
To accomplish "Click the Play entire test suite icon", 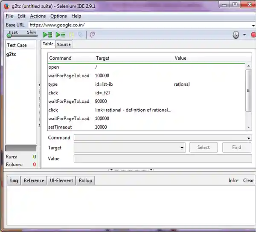I will [x=47, y=35].
